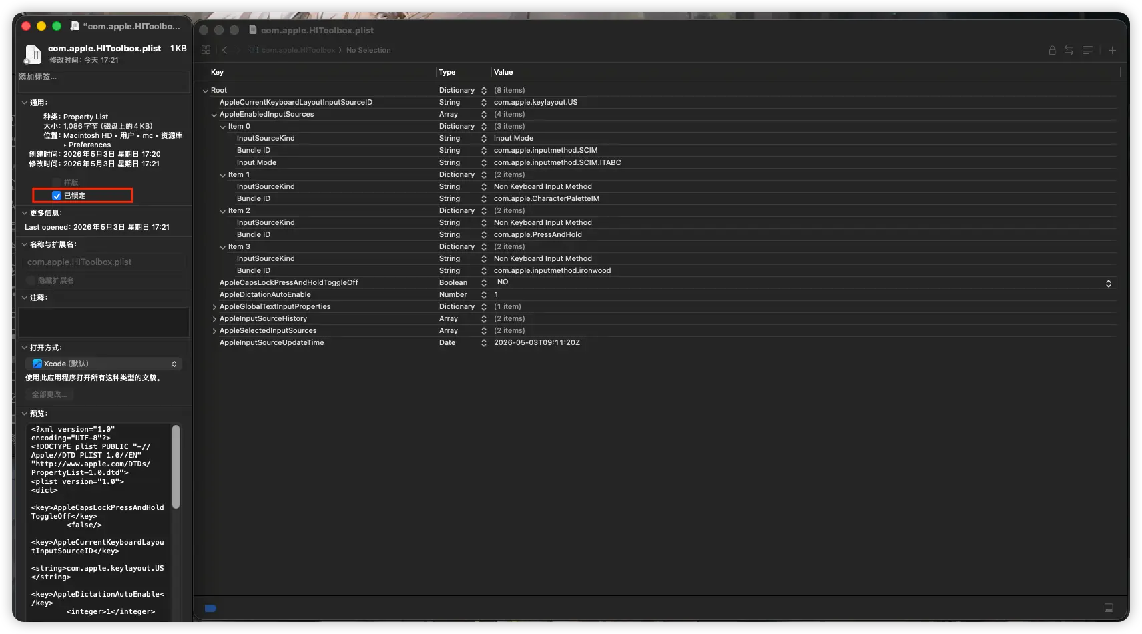This screenshot has height=634, width=1142.
Task: Select value com.apple.inputmethod.ironwood
Action: (552, 270)
